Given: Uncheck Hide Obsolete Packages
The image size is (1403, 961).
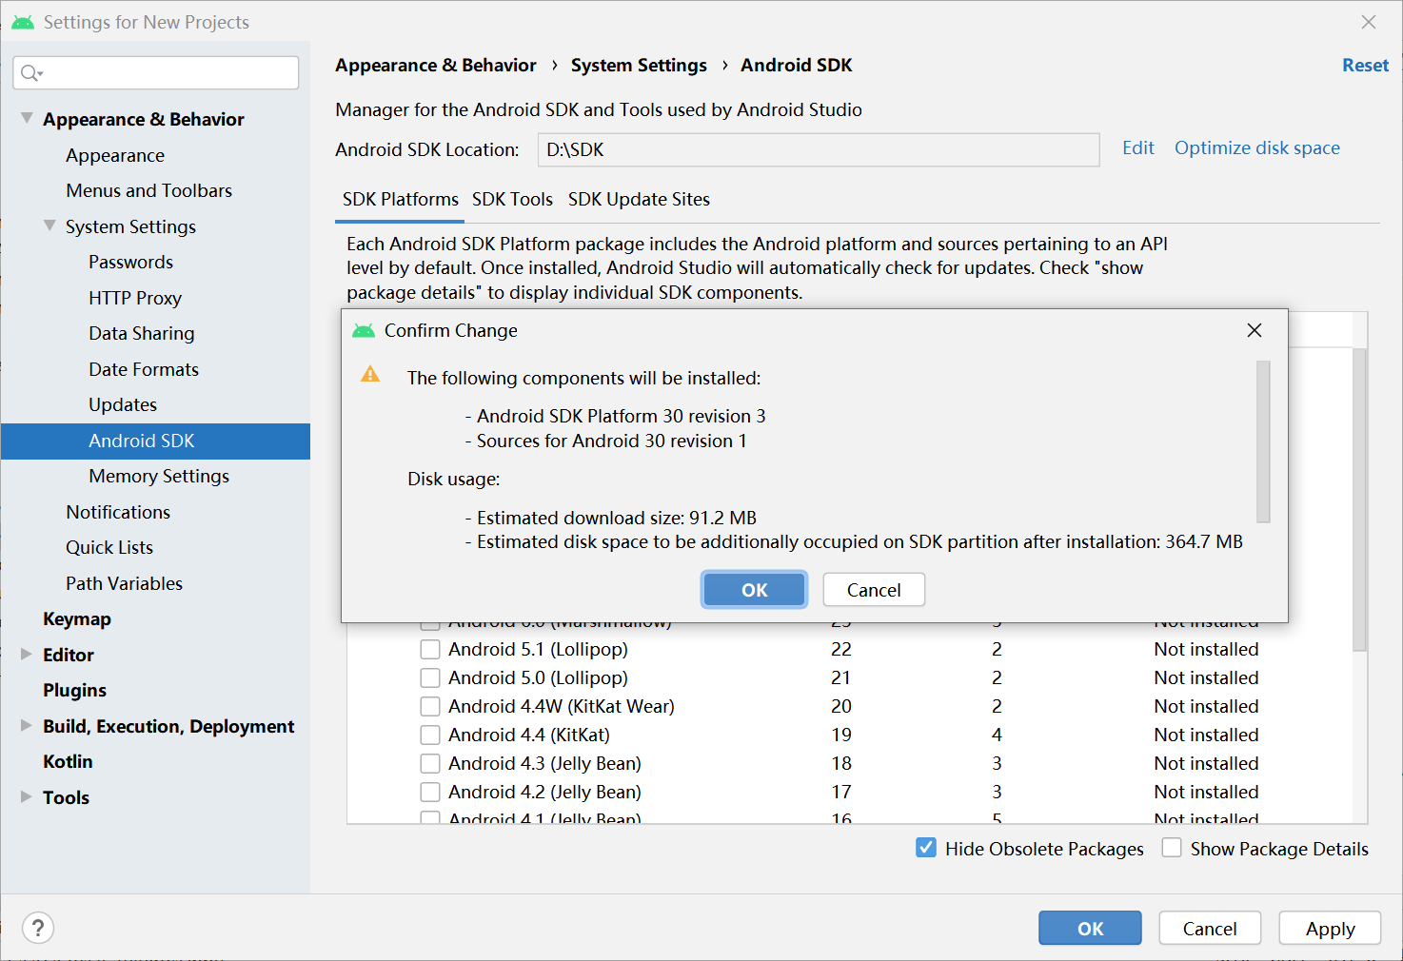Looking at the screenshot, I should tap(926, 848).
